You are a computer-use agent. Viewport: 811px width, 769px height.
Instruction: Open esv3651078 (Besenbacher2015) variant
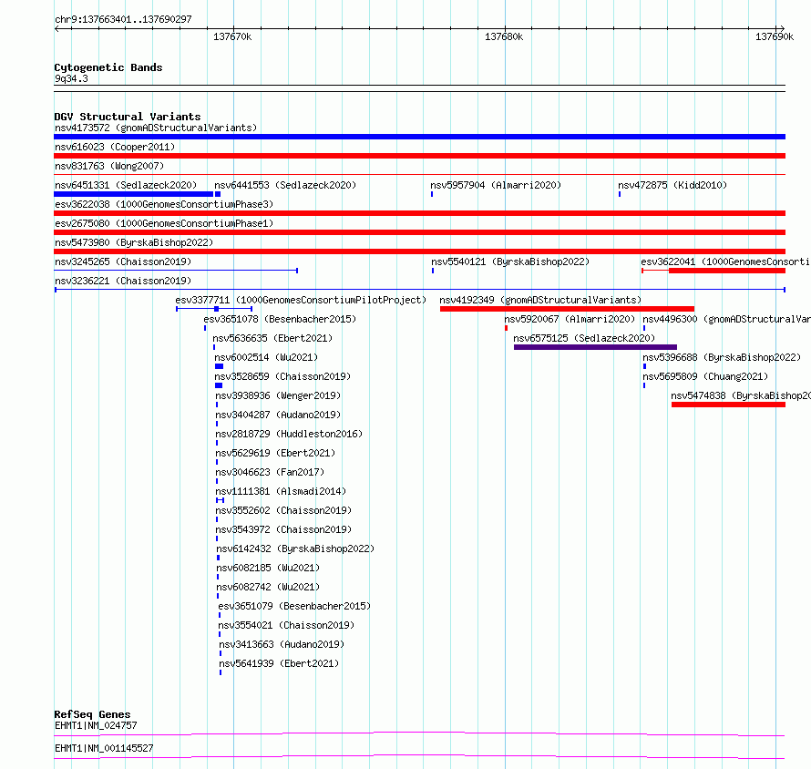(x=280, y=319)
